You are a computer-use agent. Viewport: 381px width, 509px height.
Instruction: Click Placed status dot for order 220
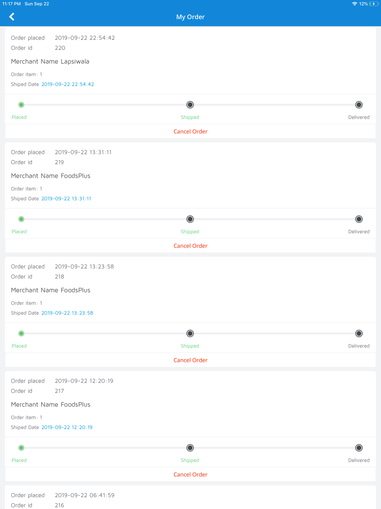click(21, 105)
